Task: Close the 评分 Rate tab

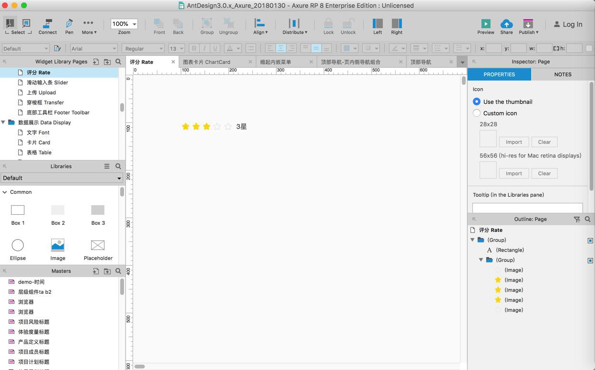Action: pyautogui.click(x=173, y=62)
